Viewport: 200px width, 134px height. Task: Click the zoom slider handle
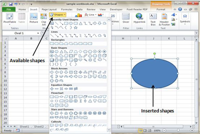[x=178, y=130]
